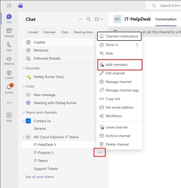Open Pankaj Kumar (You) chat
The width and height of the screenshot is (181, 188).
(59, 77)
